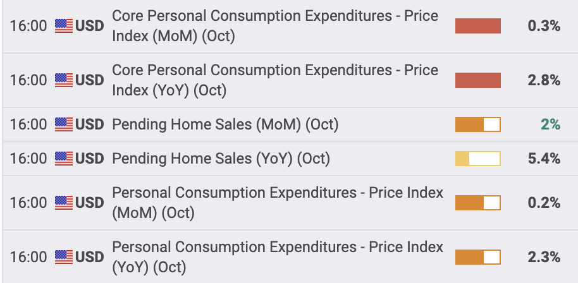Click the flag beside Personal Consumption Expenditures MoM
The height and width of the screenshot is (283, 578).
tap(64, 203)
